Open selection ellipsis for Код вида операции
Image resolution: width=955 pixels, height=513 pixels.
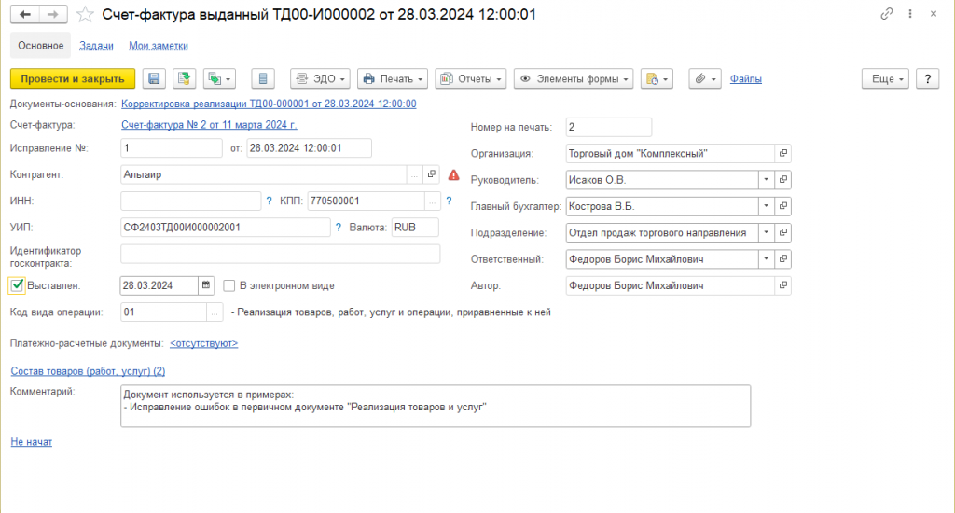click(215, 312)
